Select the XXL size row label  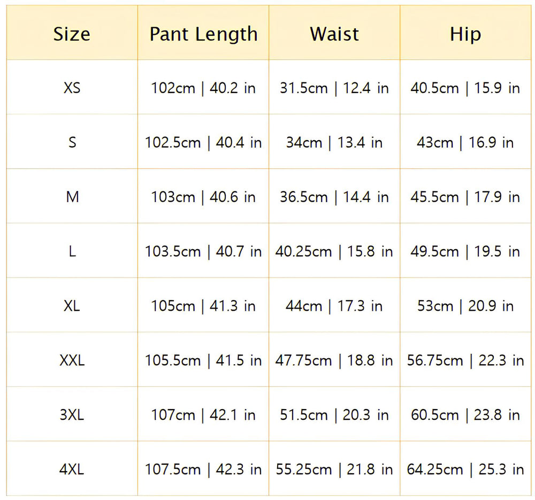72,361
